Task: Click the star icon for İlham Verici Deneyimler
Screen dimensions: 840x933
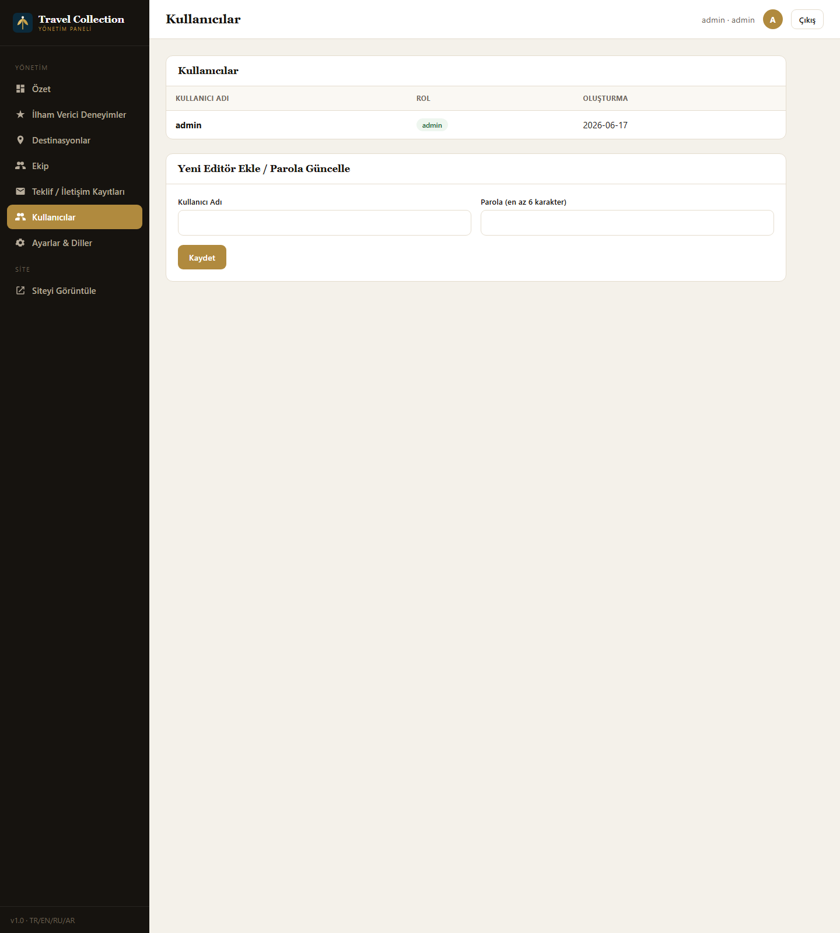Action: point(20,114)
